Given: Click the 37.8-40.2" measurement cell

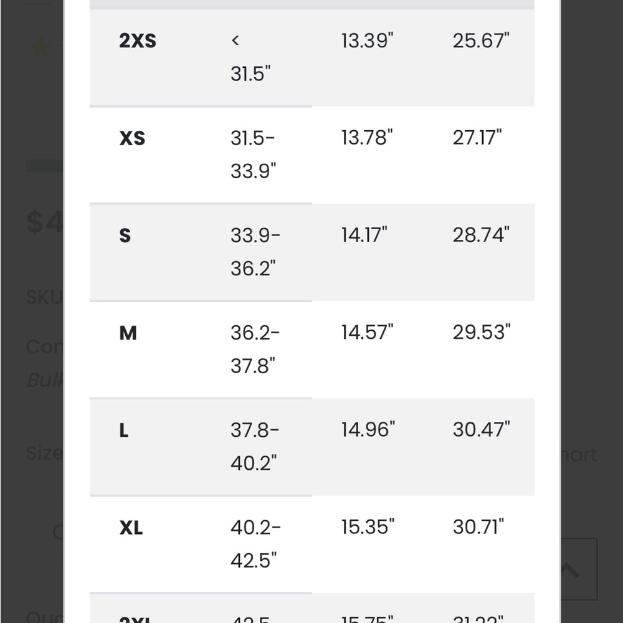Looking at the screenshot, I should point(255,446).
